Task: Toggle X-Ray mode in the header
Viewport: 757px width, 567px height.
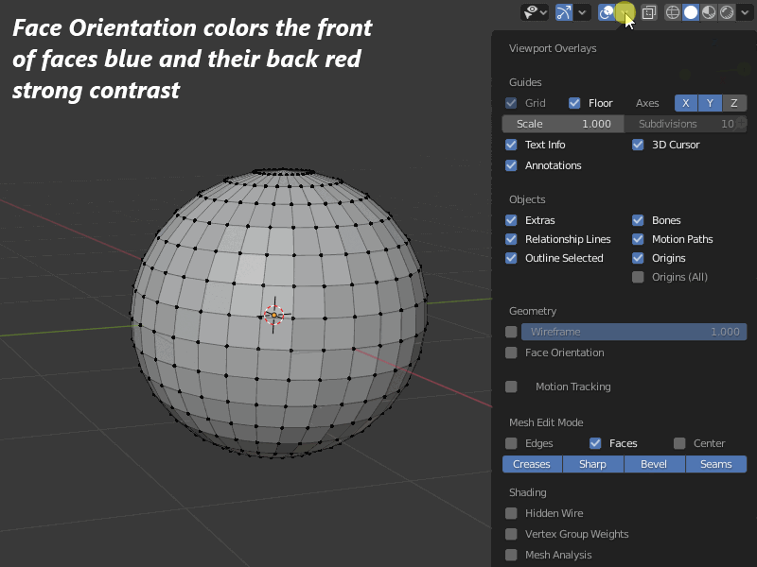Action: click(x=649, y=12)
